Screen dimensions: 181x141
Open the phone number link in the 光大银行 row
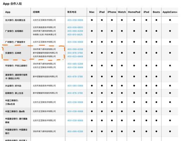point(75,20)
